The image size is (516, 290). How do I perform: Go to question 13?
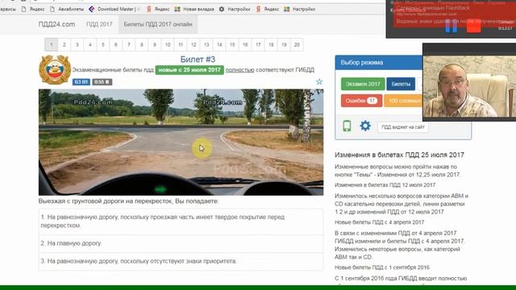tap(206, 45)
